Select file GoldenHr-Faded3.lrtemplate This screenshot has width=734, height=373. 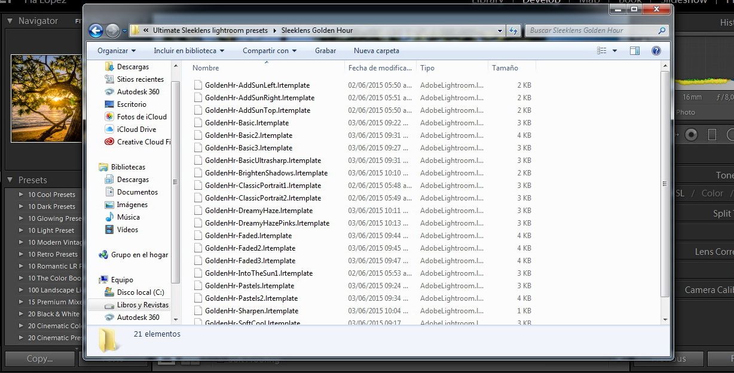click(250, 261)
